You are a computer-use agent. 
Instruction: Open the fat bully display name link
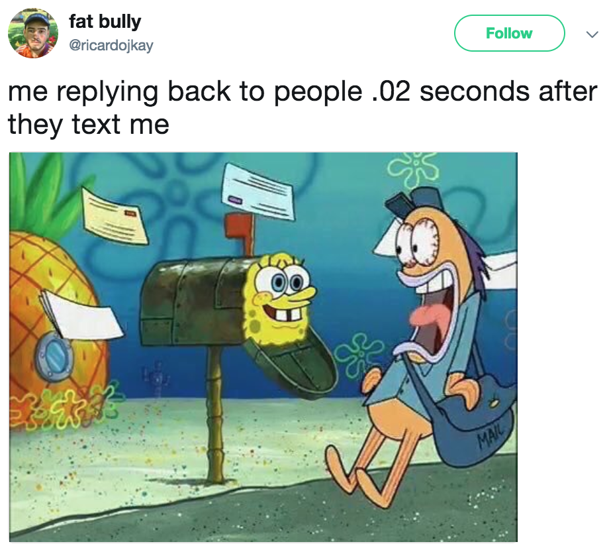coord(105,21)
